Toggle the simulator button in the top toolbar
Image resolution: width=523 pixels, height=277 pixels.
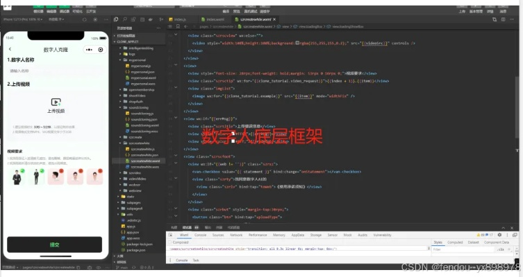click(38, 8)
